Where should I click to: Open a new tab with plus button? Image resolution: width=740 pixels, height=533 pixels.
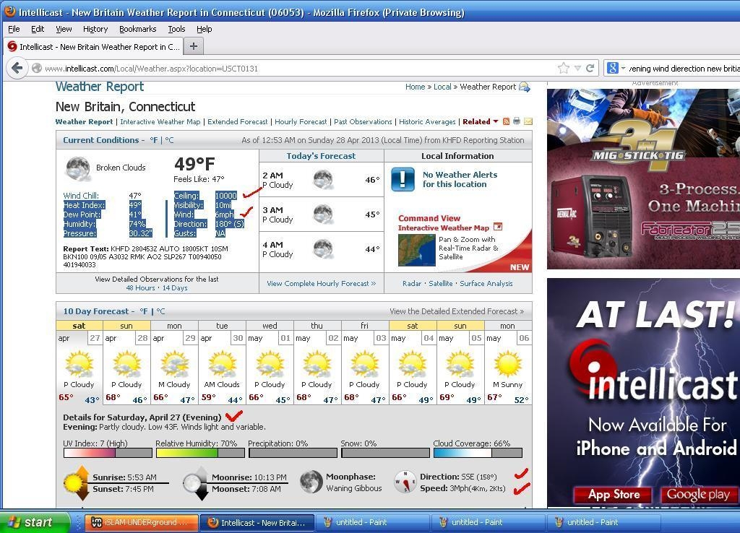[x=193, y=46]
